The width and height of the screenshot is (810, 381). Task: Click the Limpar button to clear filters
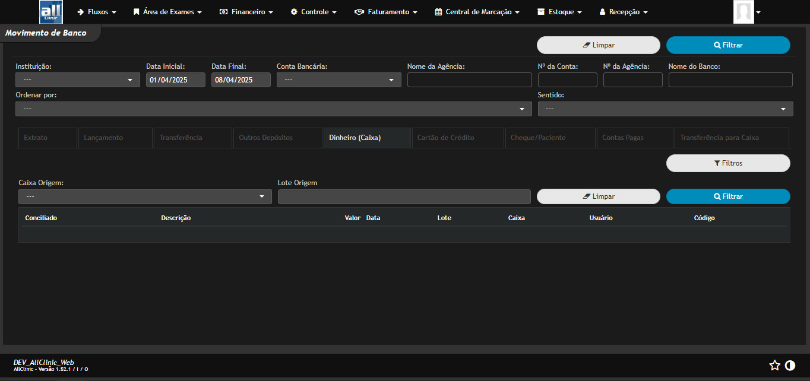[598, 45]
